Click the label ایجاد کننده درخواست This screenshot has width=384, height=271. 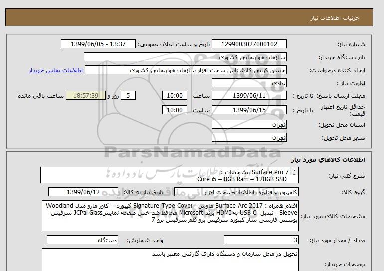337,71
